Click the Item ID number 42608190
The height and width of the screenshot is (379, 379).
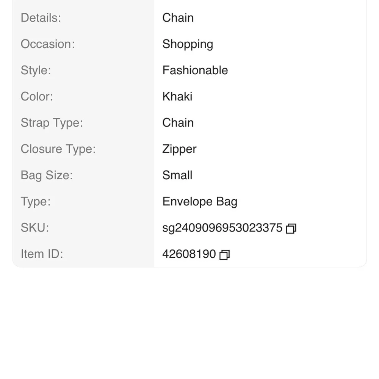pos(189,254)
